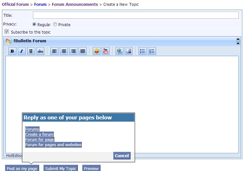Select 'Create a forum' from page list

[39, 134]
